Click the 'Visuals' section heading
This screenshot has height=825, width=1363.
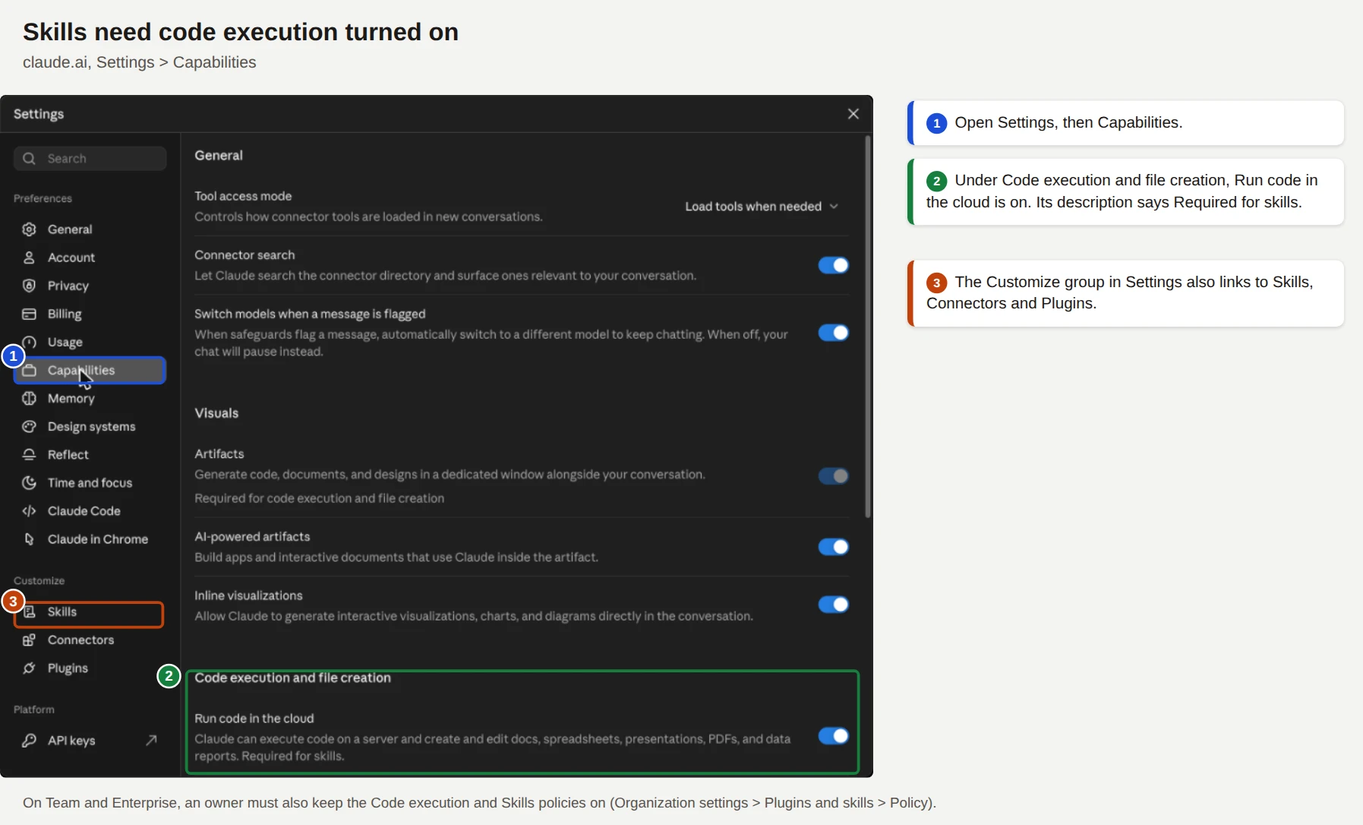click(216, 413)
